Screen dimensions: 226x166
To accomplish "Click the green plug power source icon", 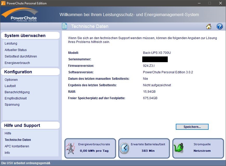I will [179, 148].
